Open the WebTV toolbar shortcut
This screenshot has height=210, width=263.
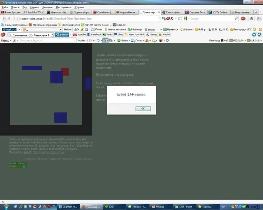pyautogui.click(x=164, y=35)
